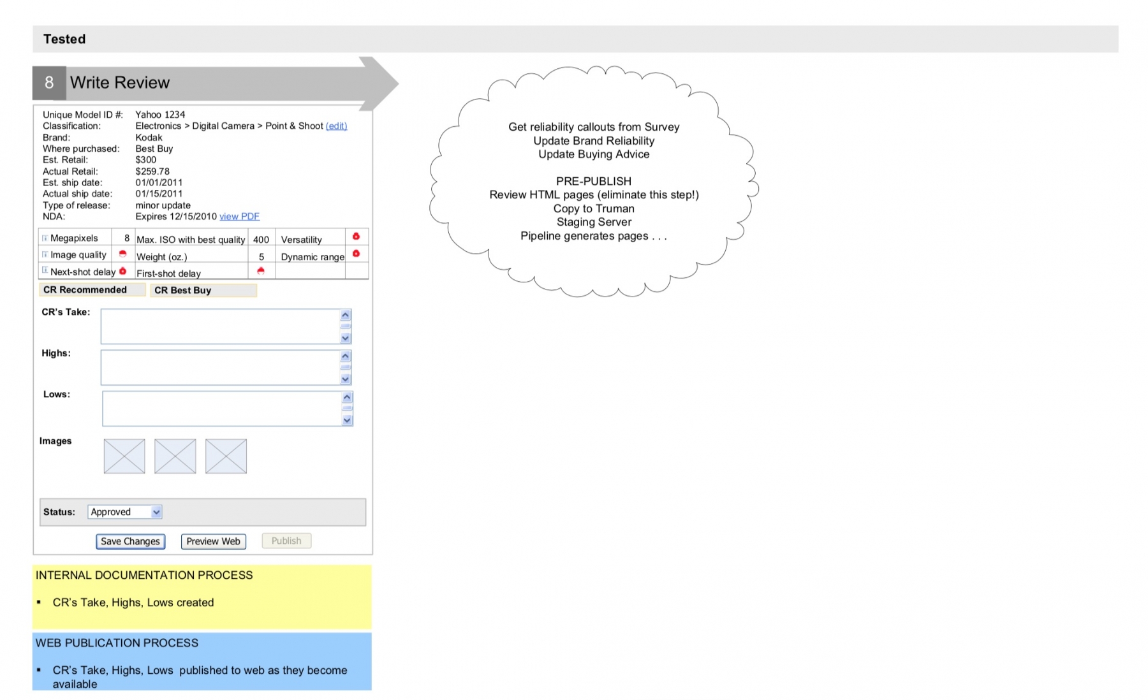The height and width of the screenshot is (700, 1148).
Task: Click the Versatility red rating icon
Action: (356, 237)
